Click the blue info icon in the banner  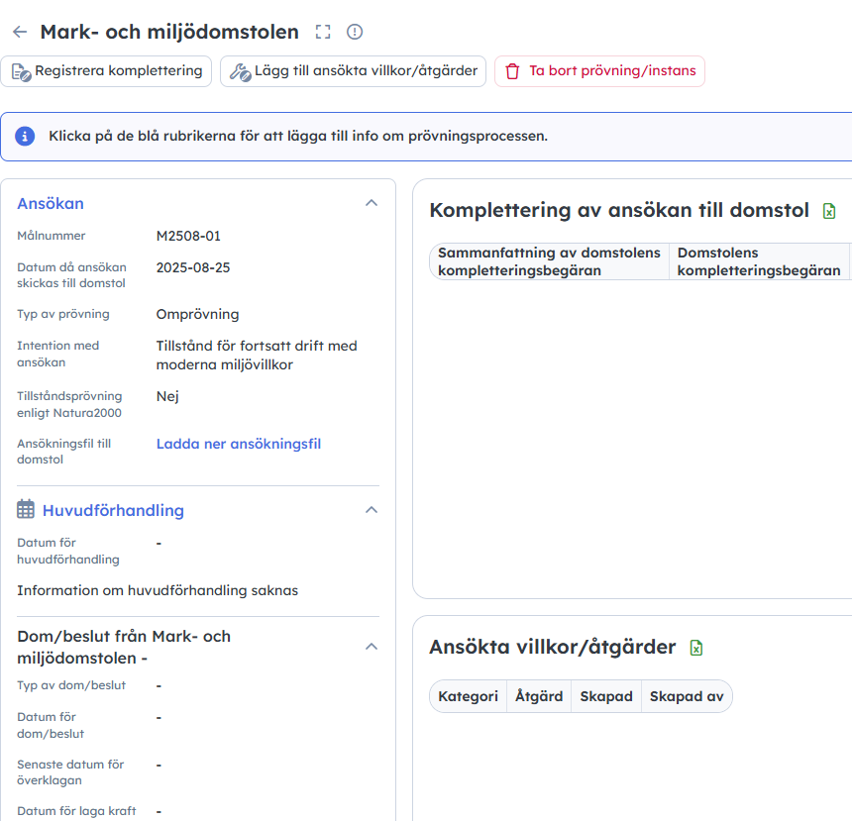point(25,136)
